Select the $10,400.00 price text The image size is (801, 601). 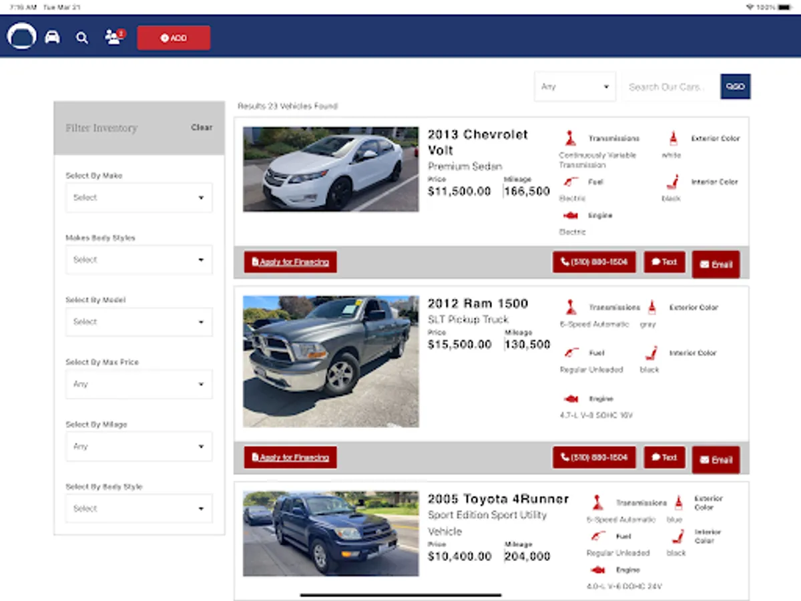pyautogui.click(x=460, y=556)
